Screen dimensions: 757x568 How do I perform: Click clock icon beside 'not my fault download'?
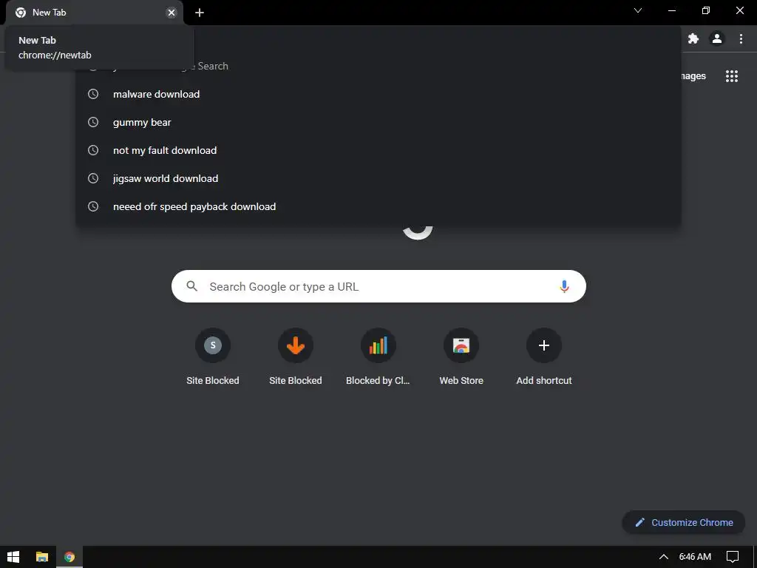point(93,150)
